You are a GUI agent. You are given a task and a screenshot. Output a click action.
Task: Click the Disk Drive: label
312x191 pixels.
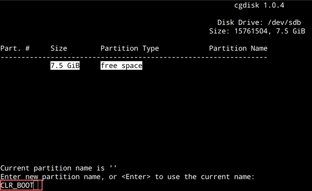(240, 23)
